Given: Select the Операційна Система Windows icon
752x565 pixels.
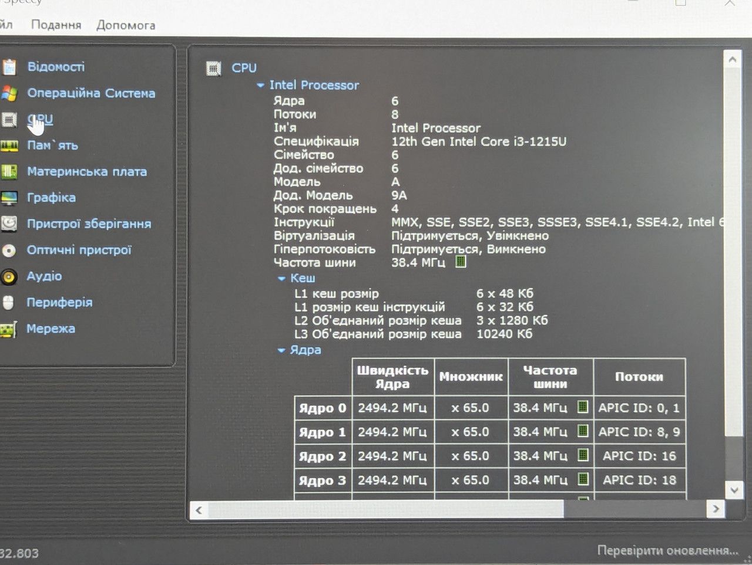Looking at the screenshot, I should [x=8, y=93].
